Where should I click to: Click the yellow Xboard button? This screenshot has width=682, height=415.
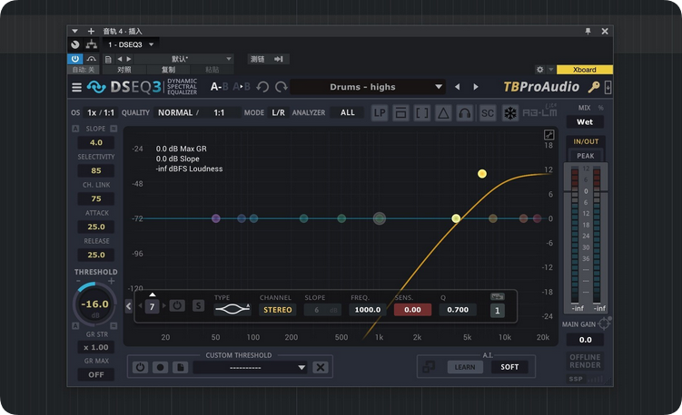(x=585, y=70)
